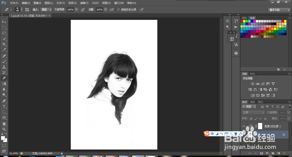Select the Eyedropper tool
Image resolution: width=292 pixels, height=157 pixels.
(4, 50)
